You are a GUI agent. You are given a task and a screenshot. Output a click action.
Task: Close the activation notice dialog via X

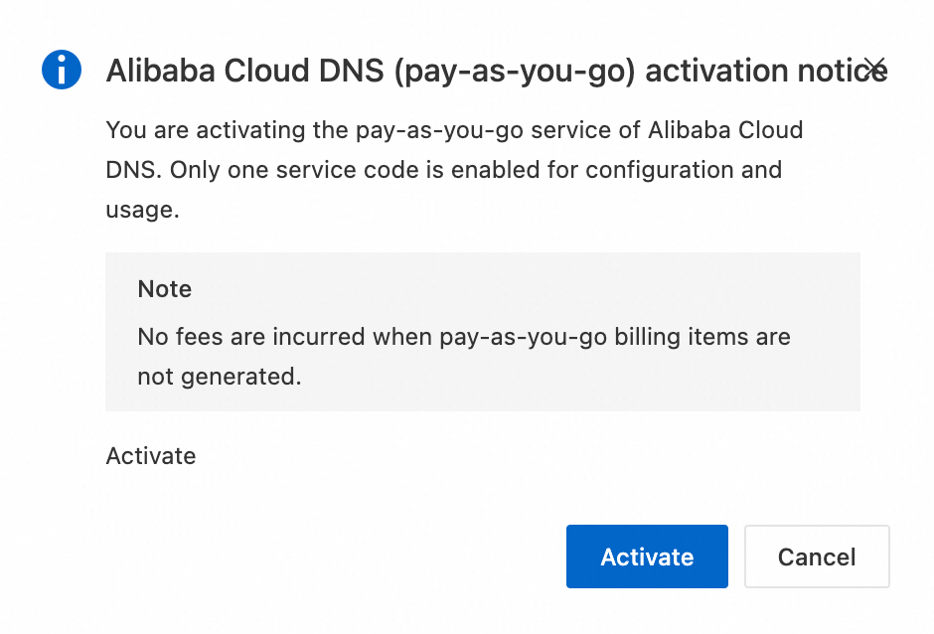click(x=874, y=68)
